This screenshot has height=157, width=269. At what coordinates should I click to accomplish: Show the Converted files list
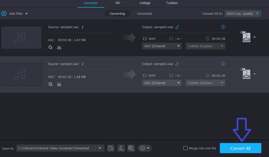point(144,13)
